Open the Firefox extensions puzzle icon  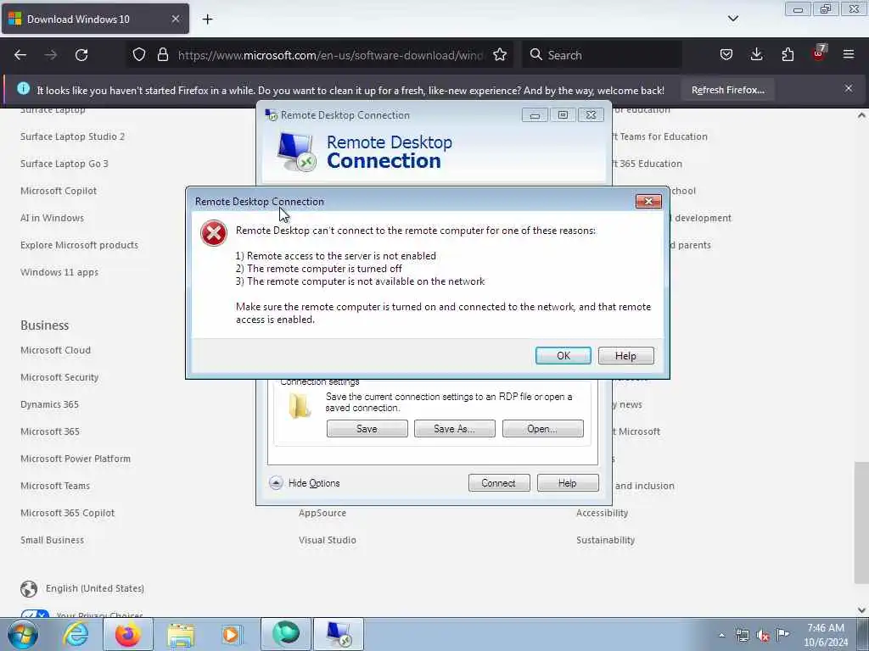click(x=788, y=55)
